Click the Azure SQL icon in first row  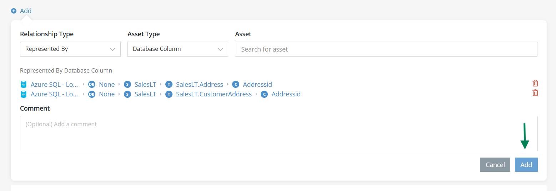(24, 85)
